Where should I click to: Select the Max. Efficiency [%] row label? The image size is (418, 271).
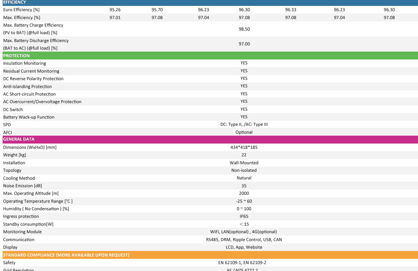click(x=22, y=17)
